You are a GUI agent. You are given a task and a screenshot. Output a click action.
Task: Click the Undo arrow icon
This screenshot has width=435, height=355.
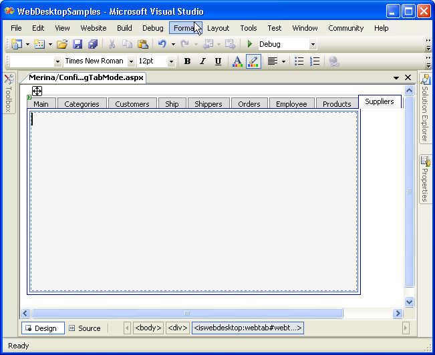162,44
